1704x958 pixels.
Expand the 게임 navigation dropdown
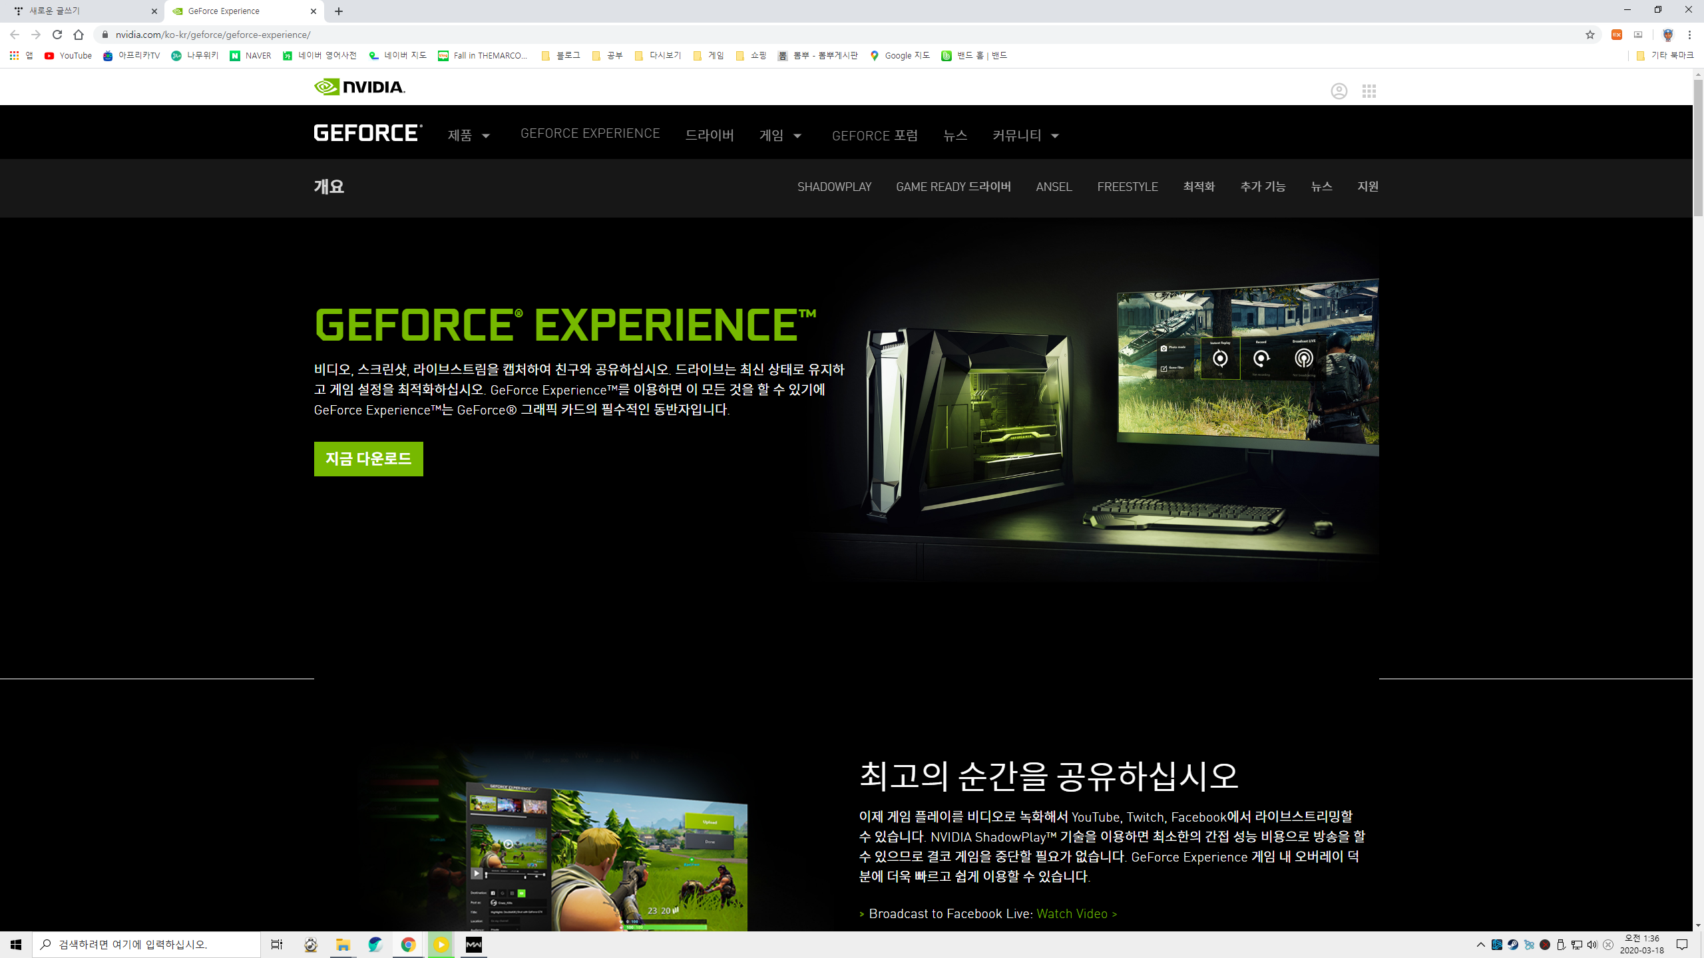pyautogui.click(x=780, y=135)
